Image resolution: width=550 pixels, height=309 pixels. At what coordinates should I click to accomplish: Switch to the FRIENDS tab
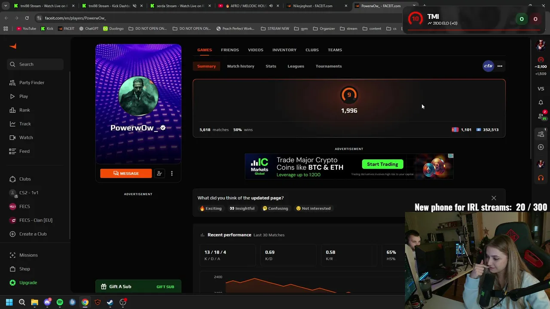pos(230,50)
